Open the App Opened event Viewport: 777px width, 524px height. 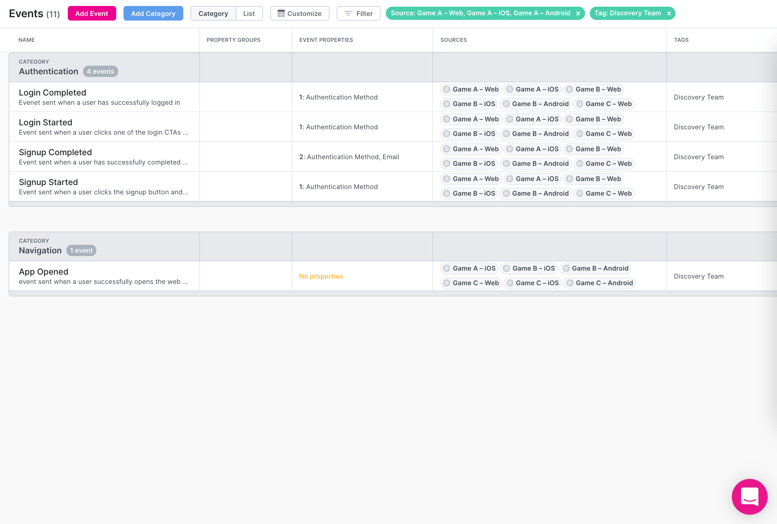[x=43, y=272]
